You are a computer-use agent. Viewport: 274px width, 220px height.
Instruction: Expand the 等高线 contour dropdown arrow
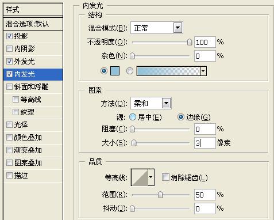click(151, 177)
